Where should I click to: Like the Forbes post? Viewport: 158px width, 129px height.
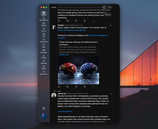pyautogui.click(x=76, y=87)
